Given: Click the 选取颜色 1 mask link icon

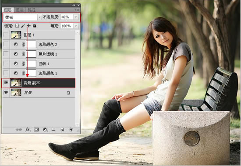Looking at the screenshot, I should (23, 73).
